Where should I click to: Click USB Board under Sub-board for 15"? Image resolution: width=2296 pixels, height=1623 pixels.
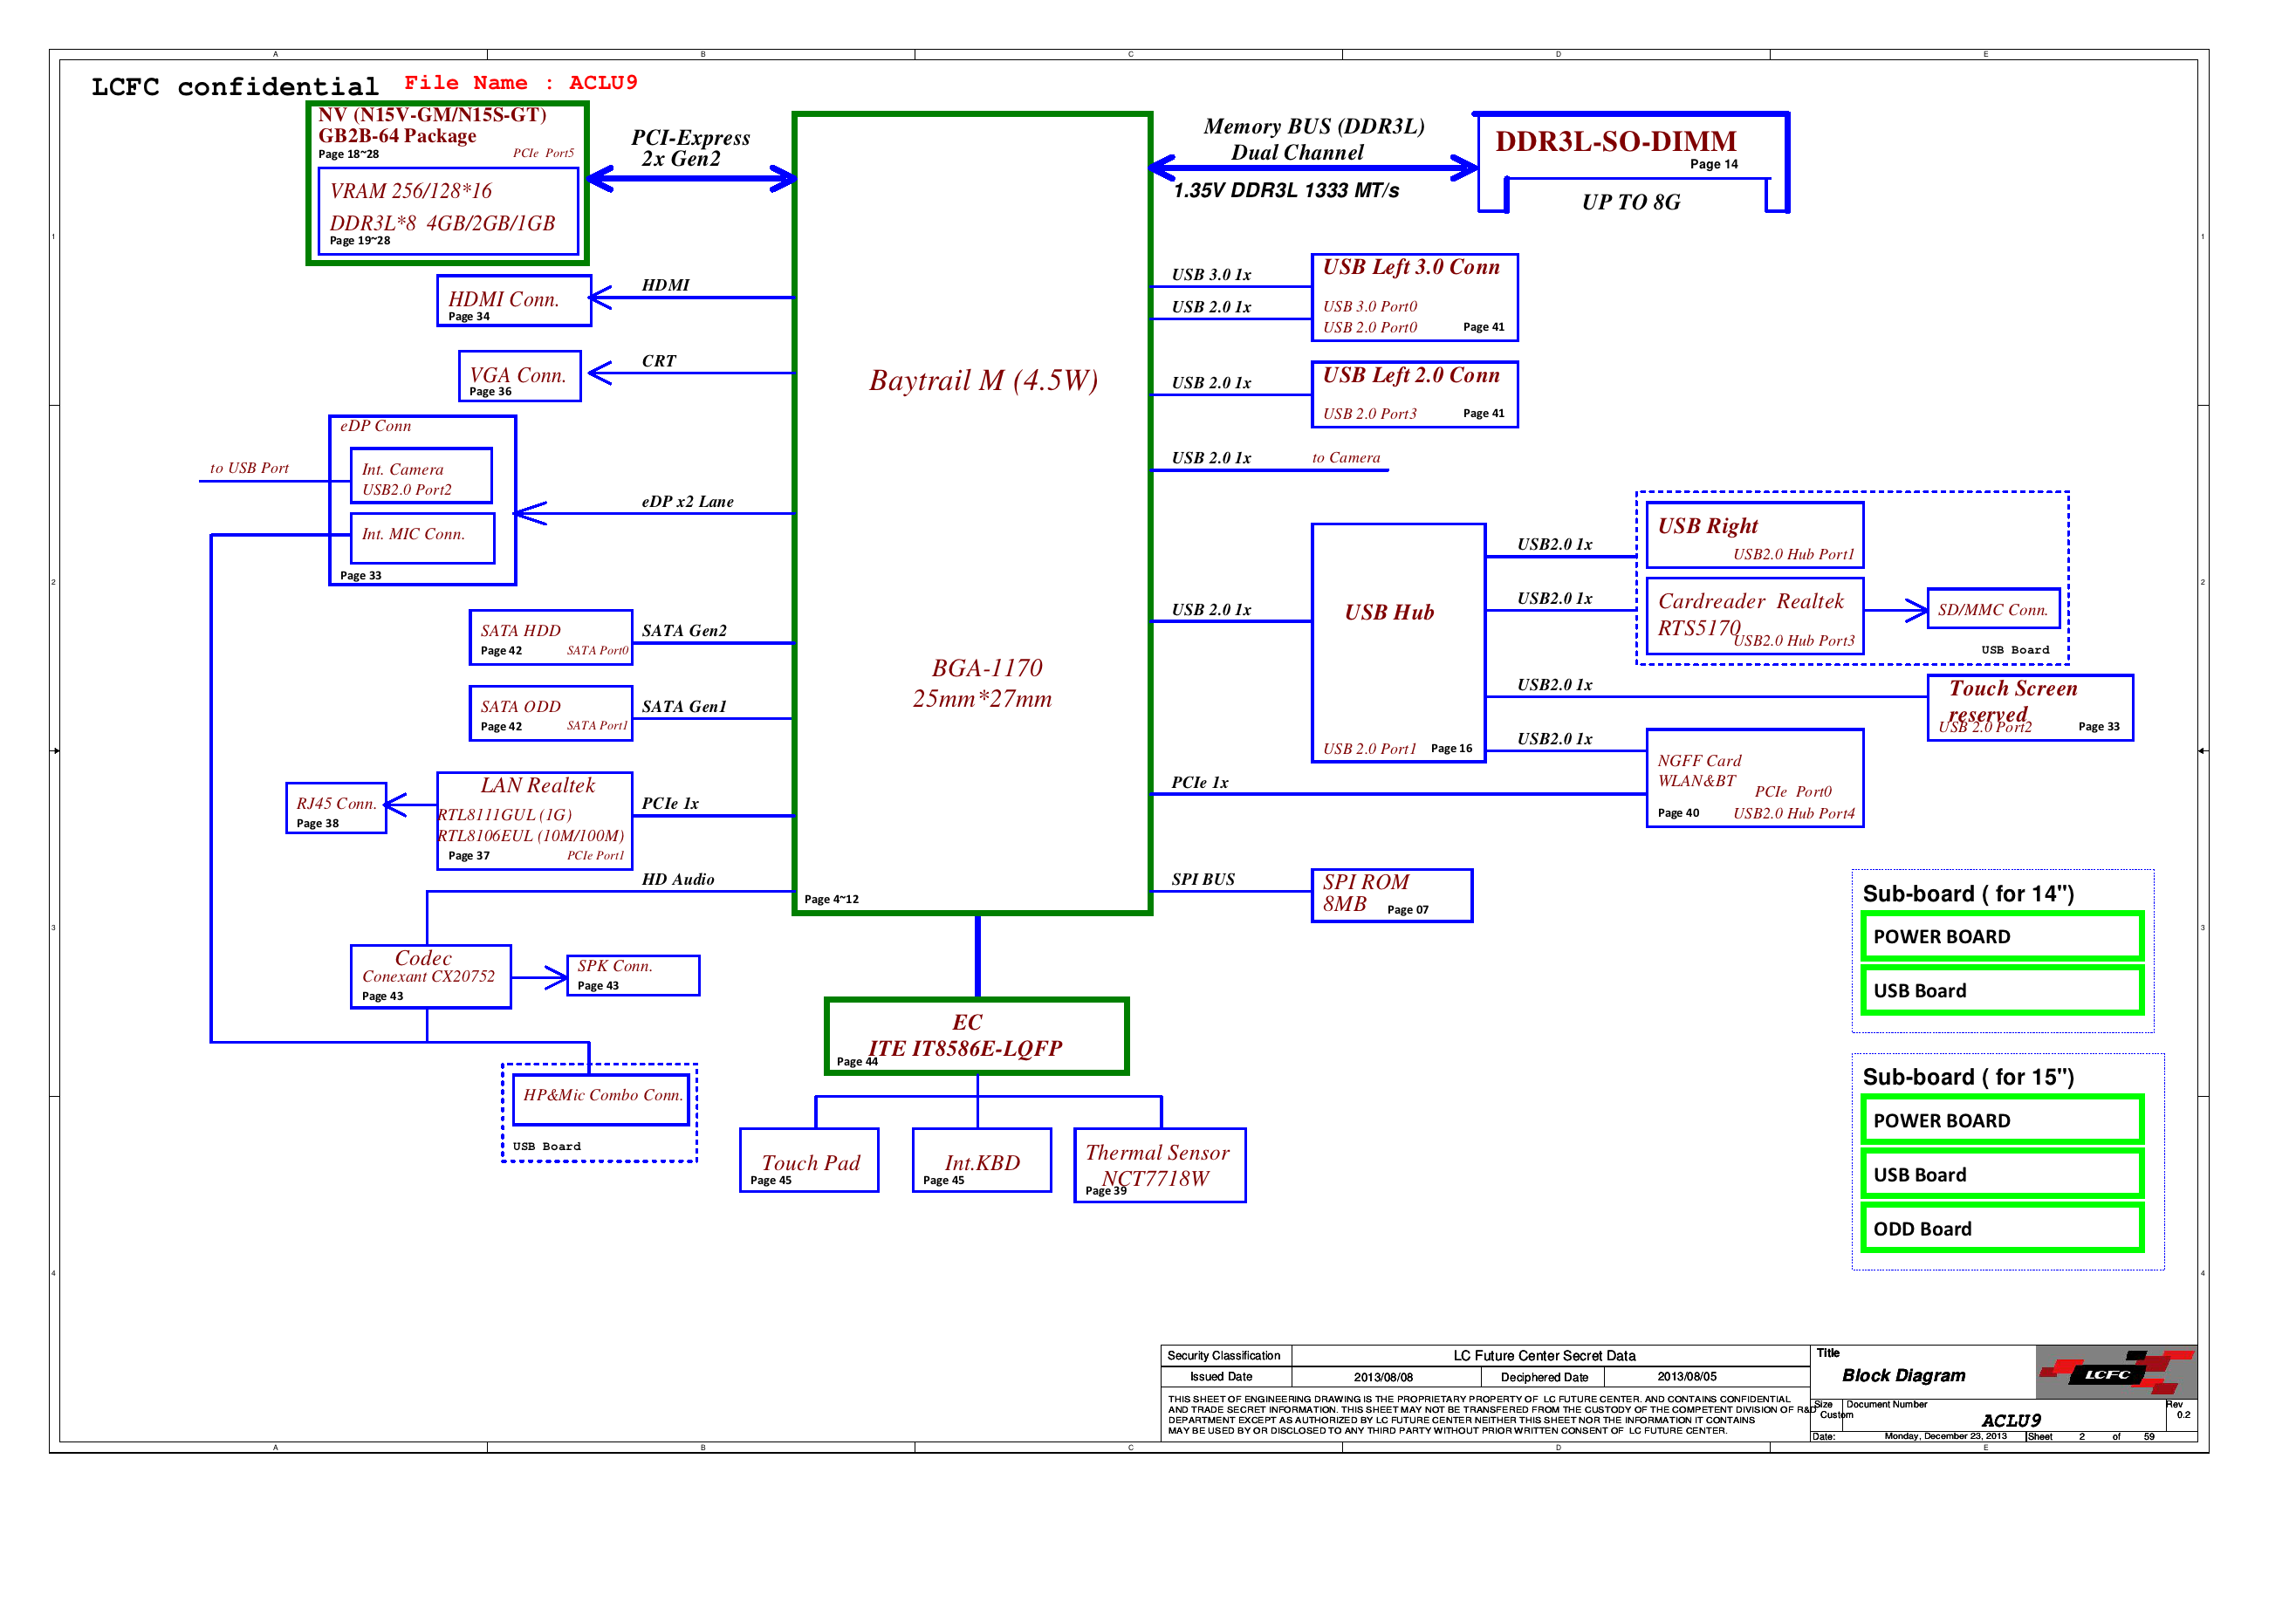click(x=2001, y=1174)
